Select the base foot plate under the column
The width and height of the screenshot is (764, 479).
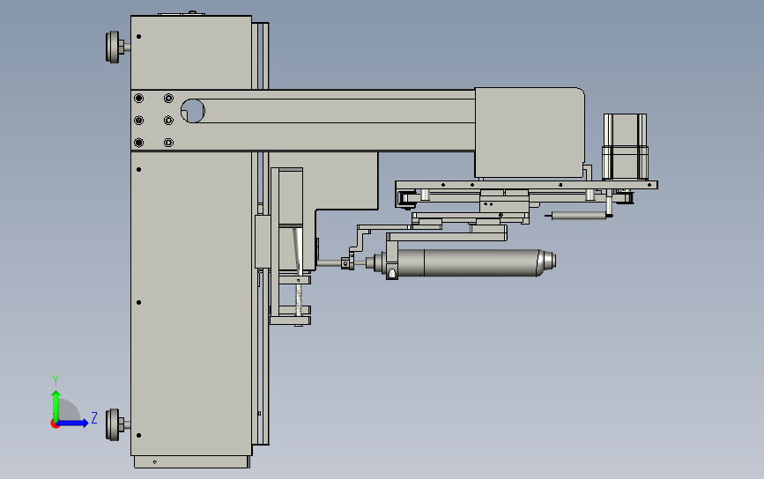click(191, 462)
